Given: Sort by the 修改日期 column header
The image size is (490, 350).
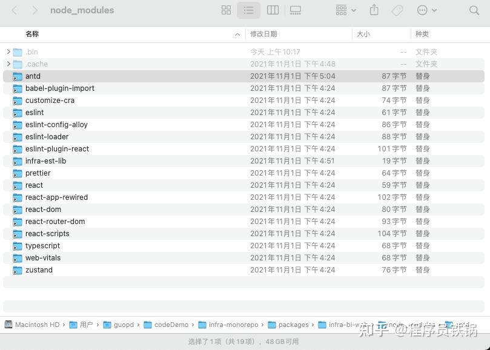Looking at the screenshot, I should pyautogui.click(x=263, y=34).
